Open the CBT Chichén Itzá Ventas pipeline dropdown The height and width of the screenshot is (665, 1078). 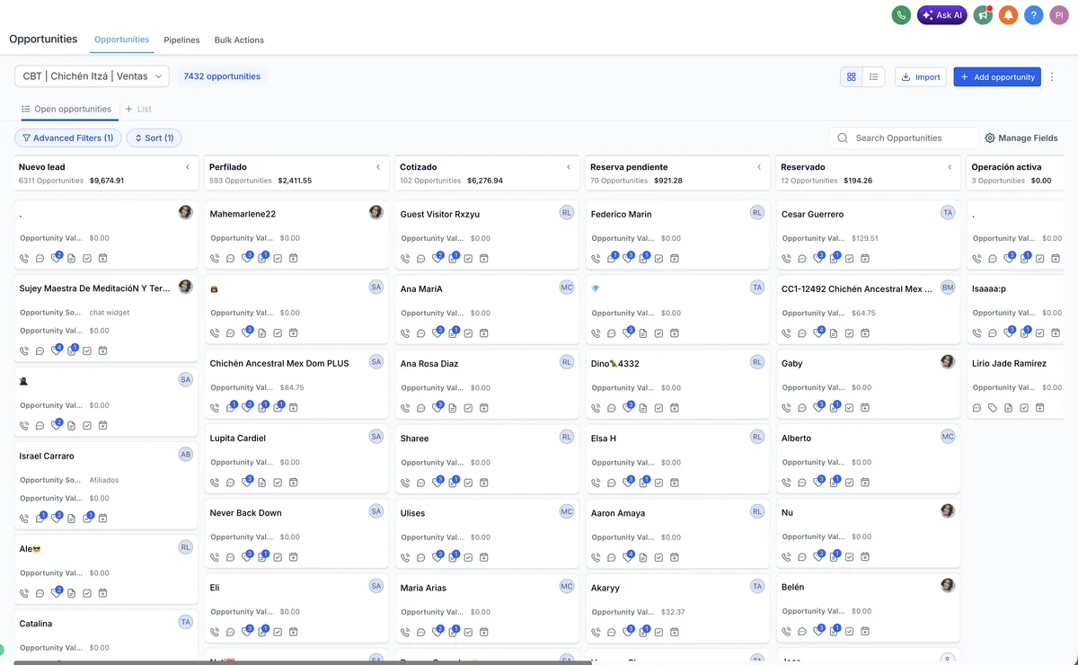[92, 76]
